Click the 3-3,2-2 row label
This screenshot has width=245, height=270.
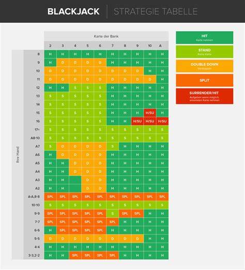tap(34, 255)
